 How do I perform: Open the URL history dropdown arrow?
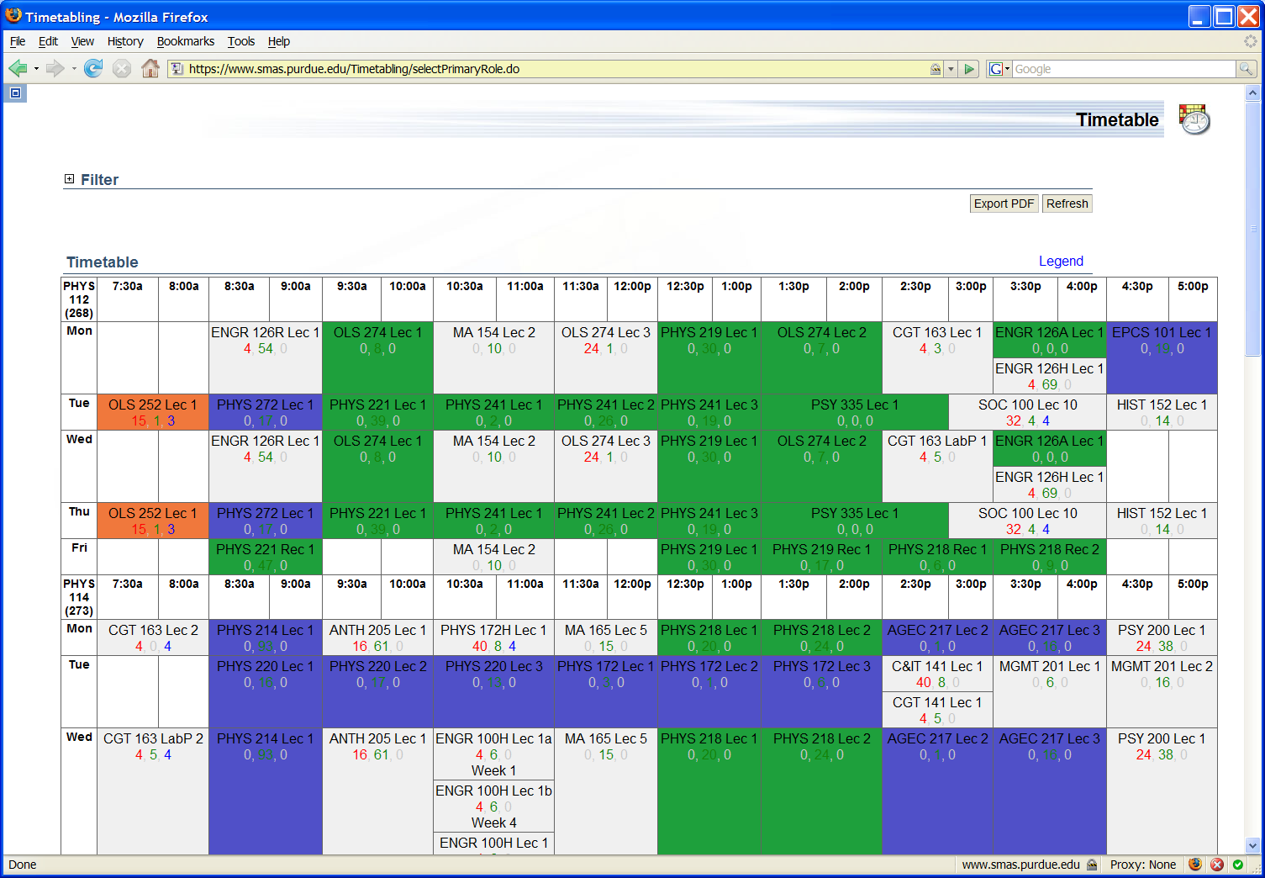pyautogui.click(x=951, y=69)
